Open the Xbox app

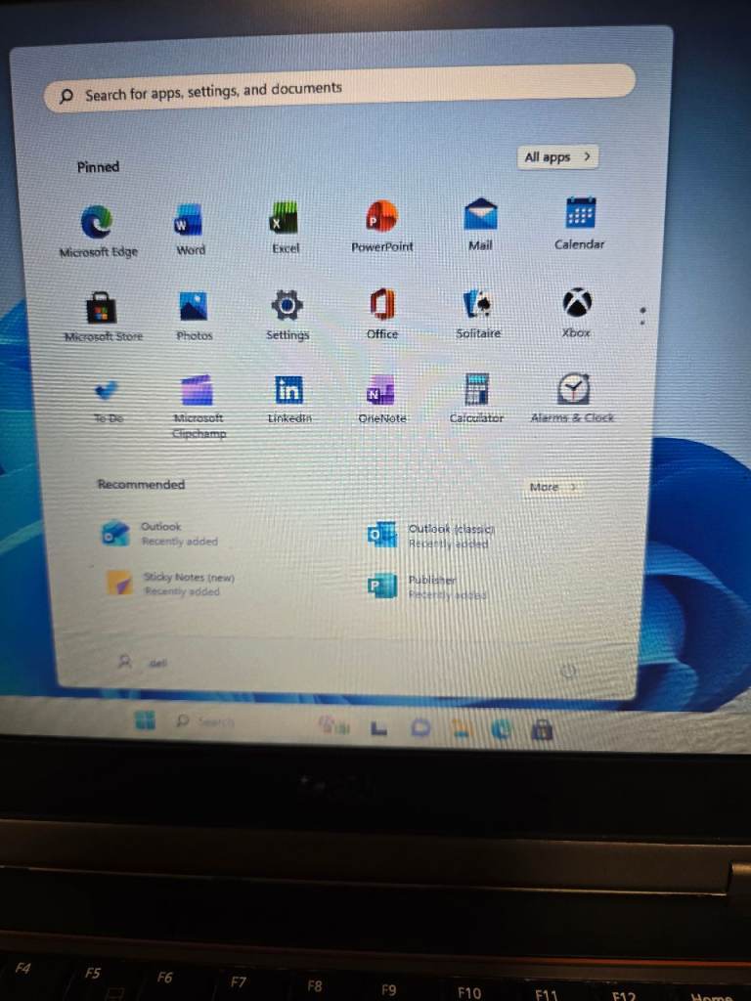pyautogui.click(x=577, y=312)
